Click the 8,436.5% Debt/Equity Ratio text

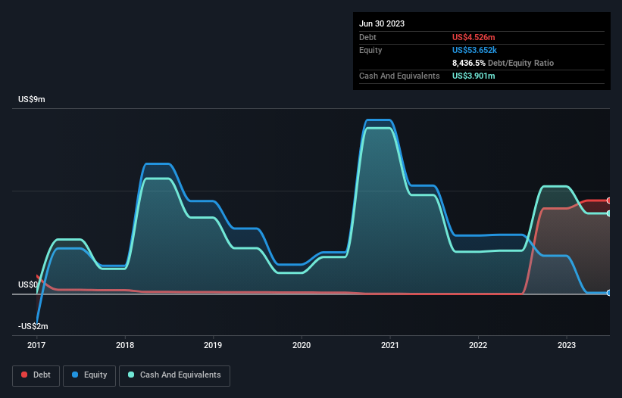503,63
